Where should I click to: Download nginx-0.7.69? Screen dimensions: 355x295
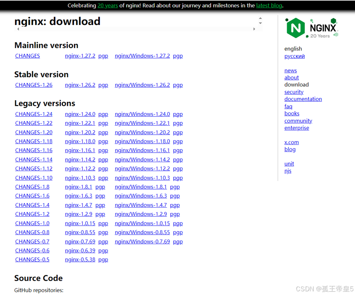80,242
